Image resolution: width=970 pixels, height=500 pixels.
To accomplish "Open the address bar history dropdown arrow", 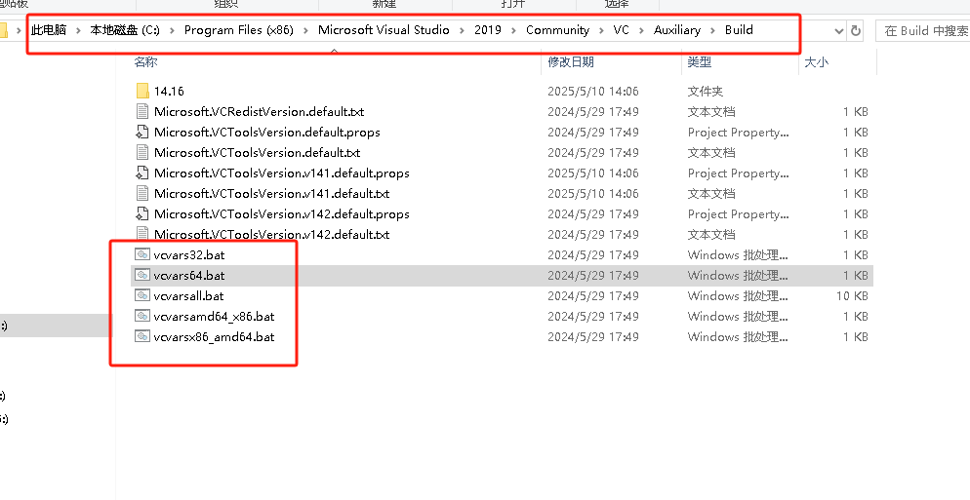I will pyautogui.click(x=838, y=30).
